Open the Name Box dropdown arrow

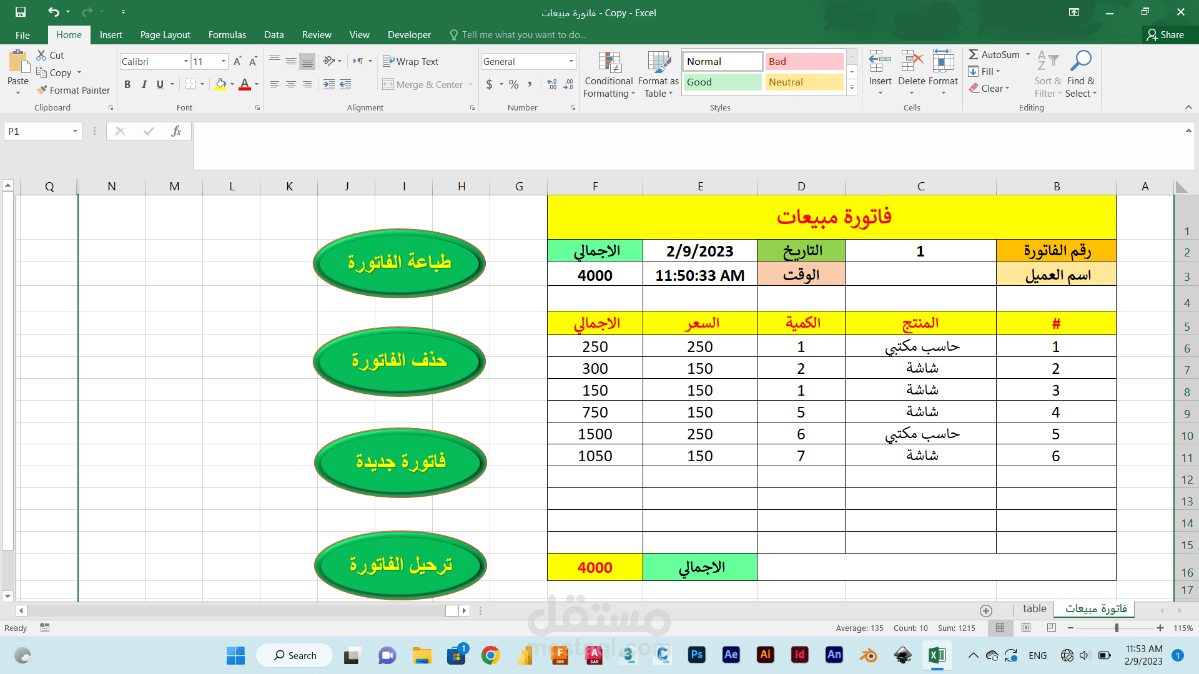(x=75, y=131)
